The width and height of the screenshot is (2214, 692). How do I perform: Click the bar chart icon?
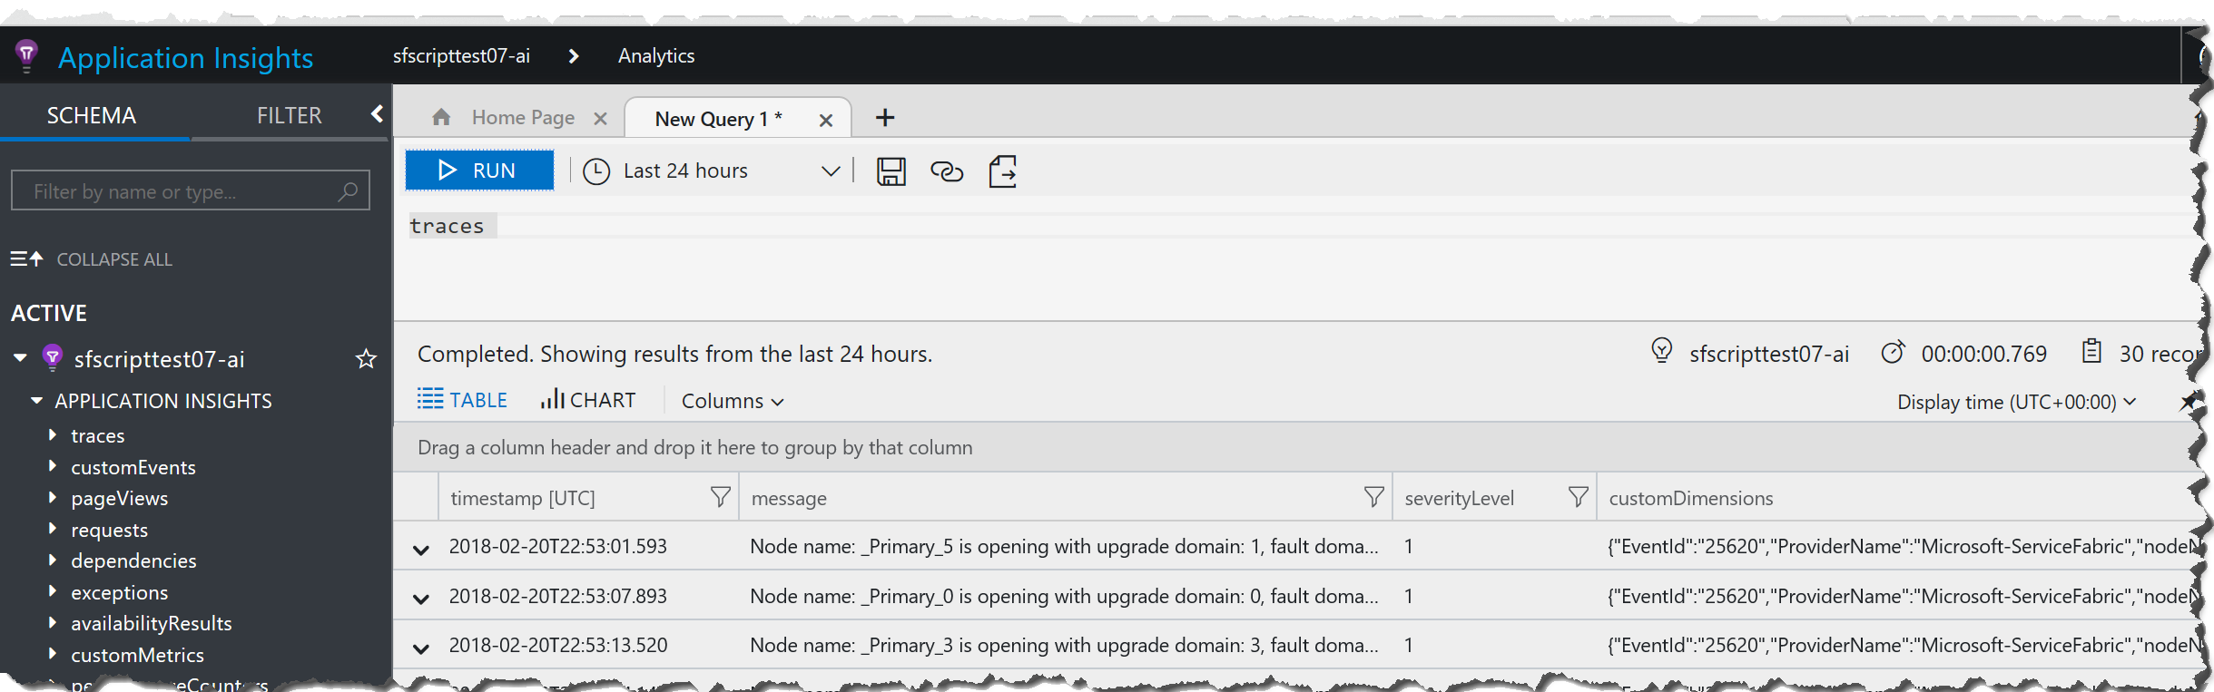pyautogui.click(x=552, y=399)
